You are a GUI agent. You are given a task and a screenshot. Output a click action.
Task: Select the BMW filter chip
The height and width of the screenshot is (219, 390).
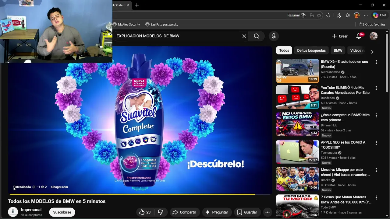[x=338, y=50]
